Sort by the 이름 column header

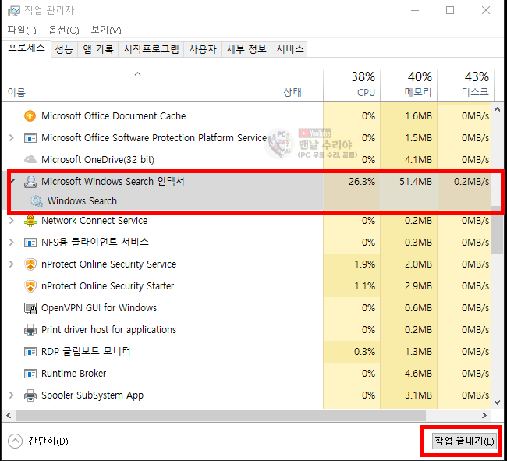(x=140, y=86)
